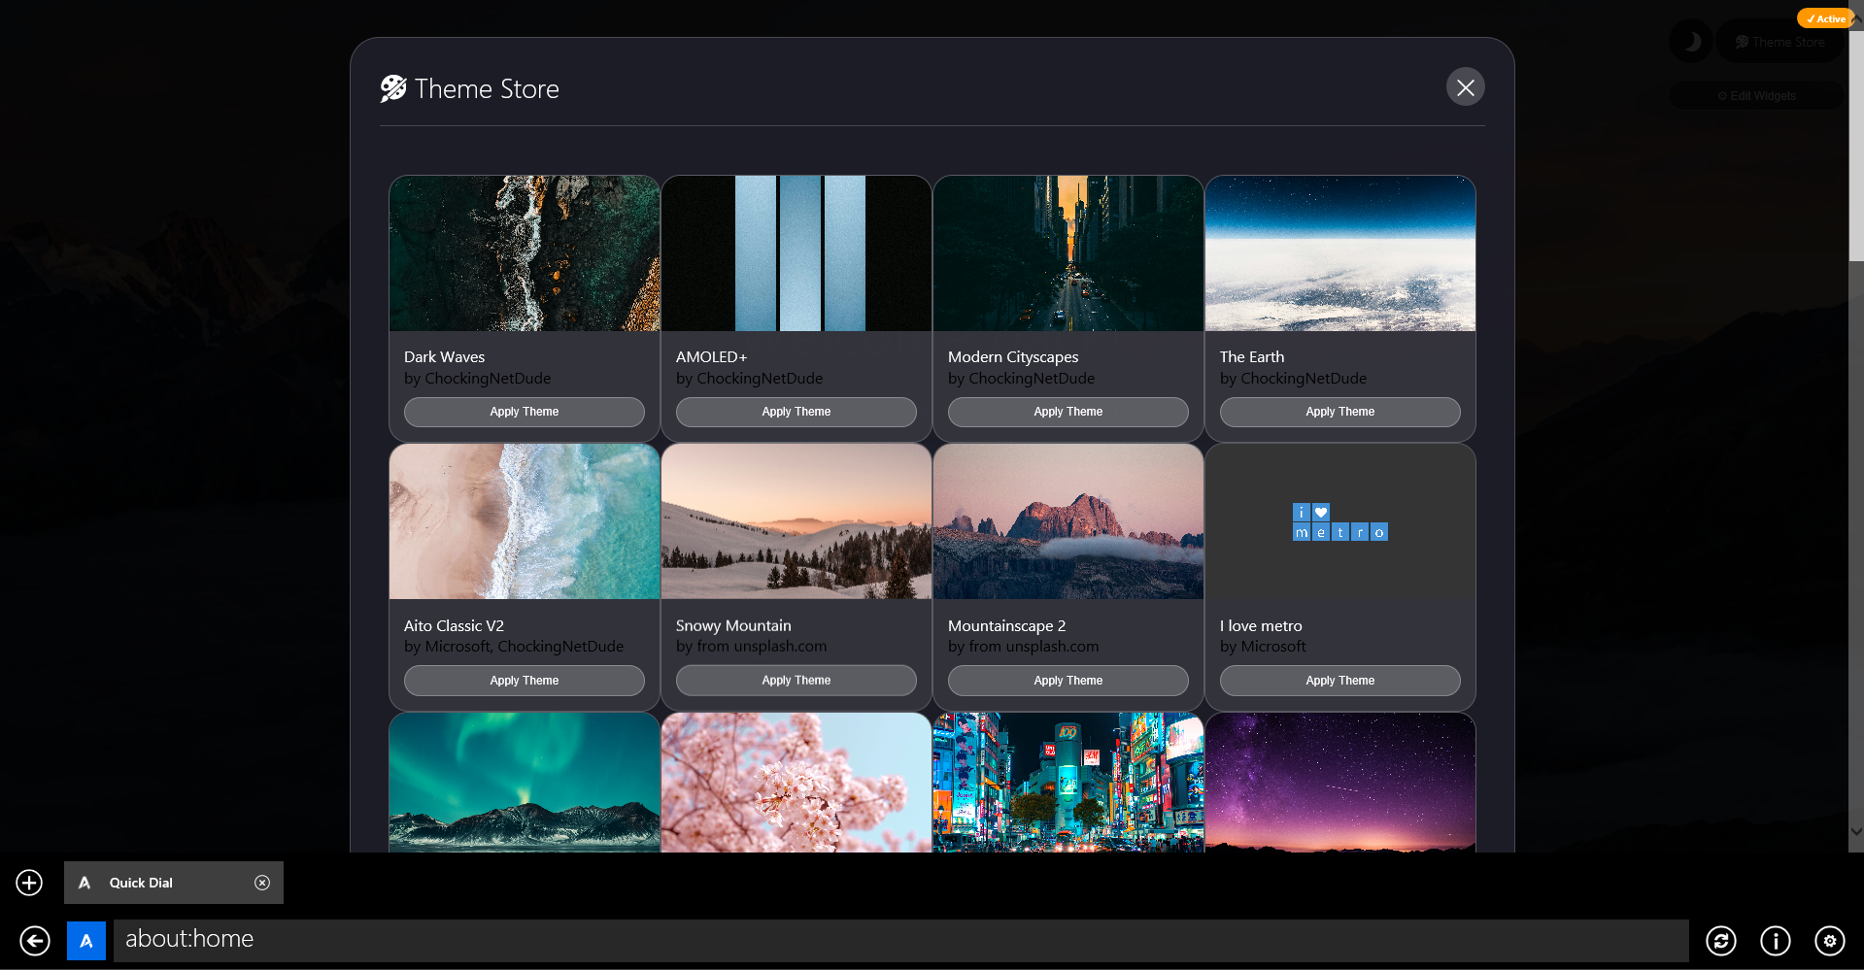Image resolution: width=1864 pixels, height=970 pixels.
Task: Click the refresh page icon
Action: click(x=1720, y=941)
